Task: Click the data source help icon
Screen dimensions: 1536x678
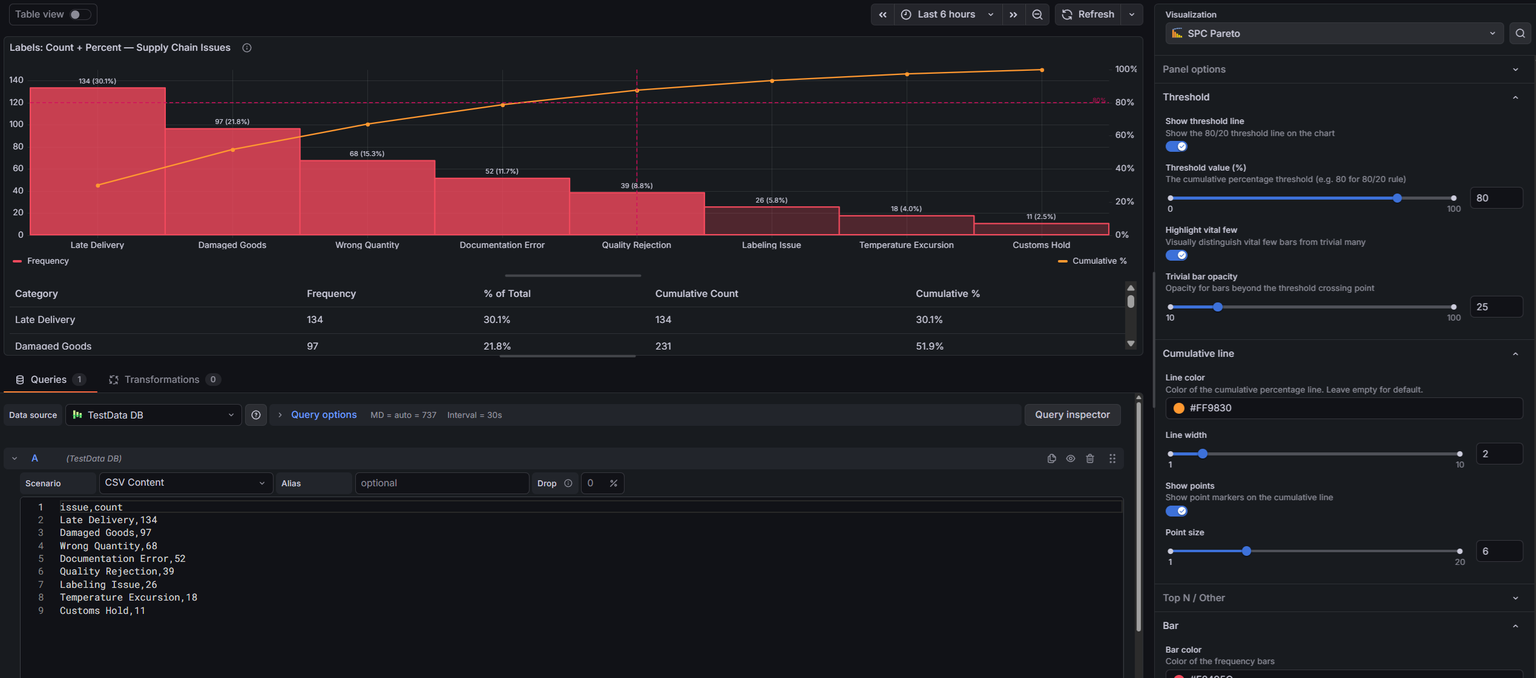Action: [256, 415]
